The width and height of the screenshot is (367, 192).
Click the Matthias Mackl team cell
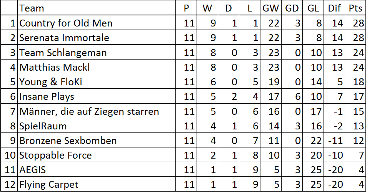97,67
